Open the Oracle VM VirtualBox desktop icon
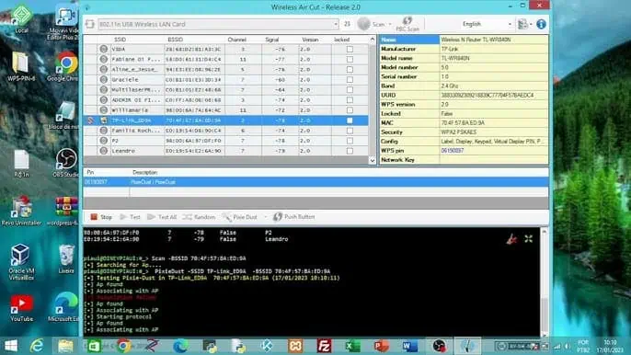 pos(21,261)
